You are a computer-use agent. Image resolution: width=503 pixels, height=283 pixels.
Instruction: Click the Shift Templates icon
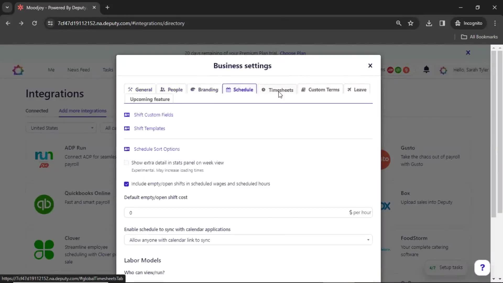coord(127,128)
